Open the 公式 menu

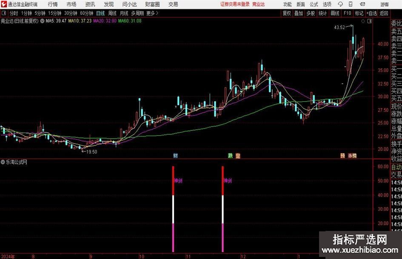[x=314, y=4]
